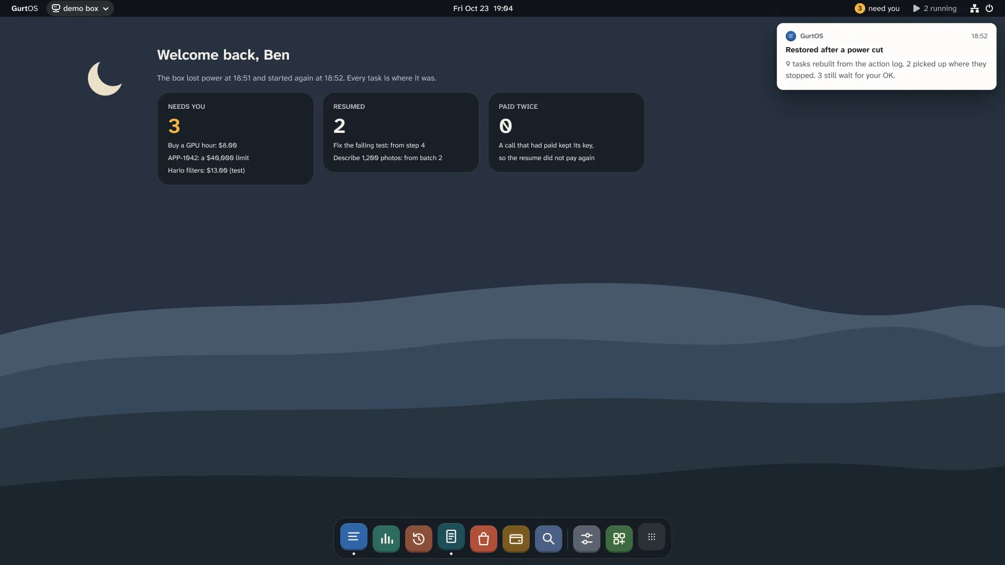Viewport: 1005px width, 565px height.
Task: Select Describe 1,200 photos: from batch 2
Action: click(388, 158)
